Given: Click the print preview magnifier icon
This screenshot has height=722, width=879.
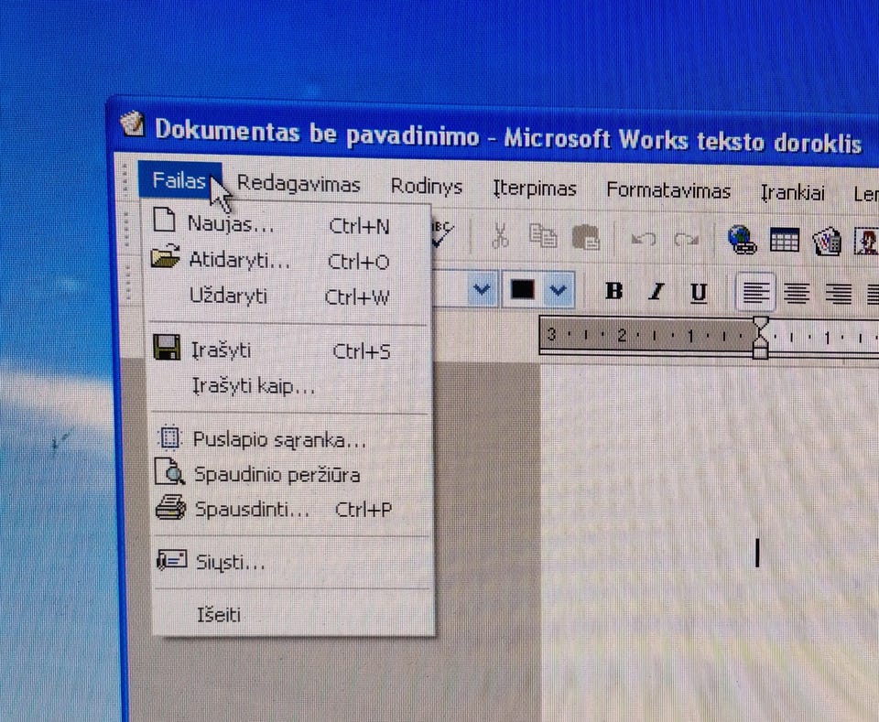Looking at the screenshot, I should 169,471.
